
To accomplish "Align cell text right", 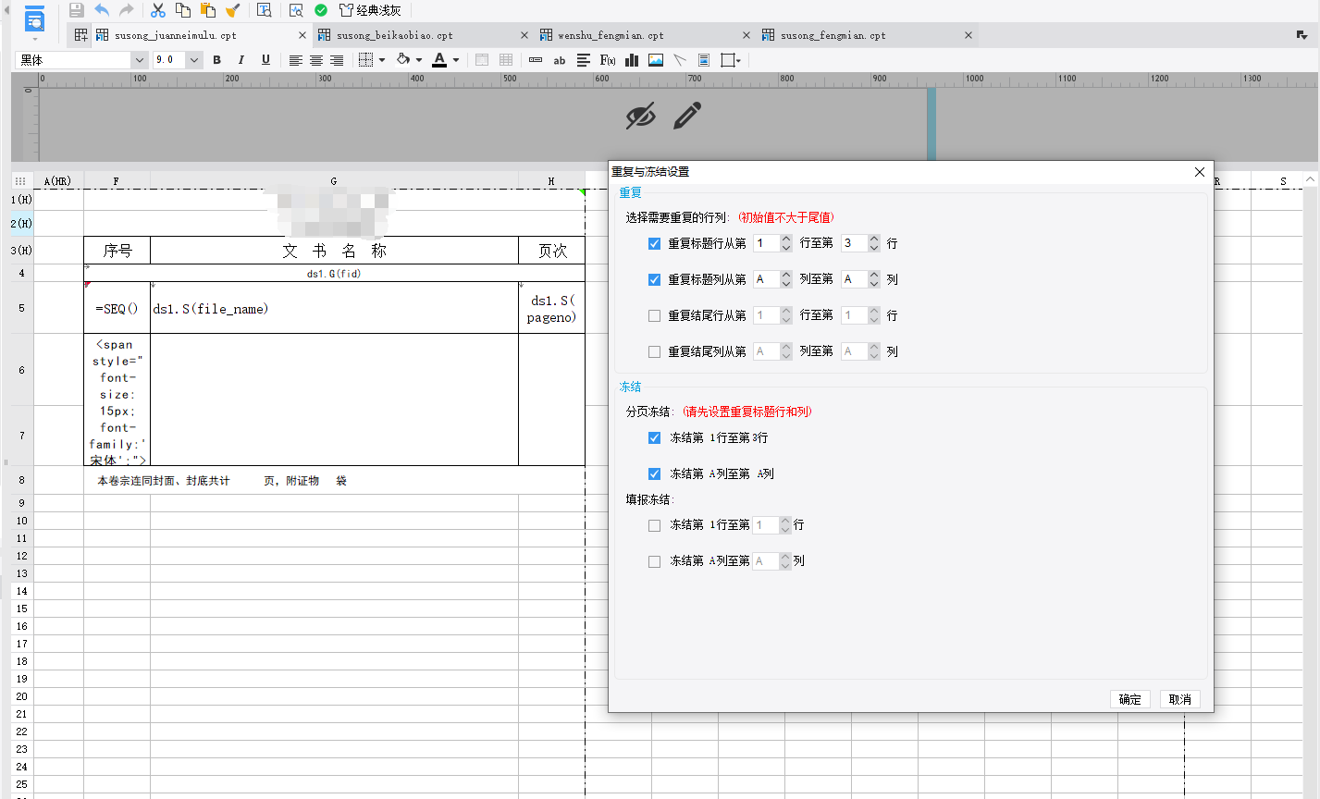I will [337, 60].
